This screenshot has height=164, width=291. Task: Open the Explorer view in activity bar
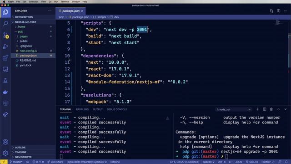tap(5, 12)
